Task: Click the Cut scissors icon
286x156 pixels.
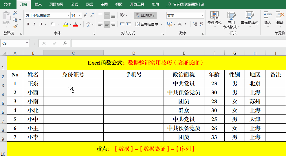Action: click(x=15, y=13)
